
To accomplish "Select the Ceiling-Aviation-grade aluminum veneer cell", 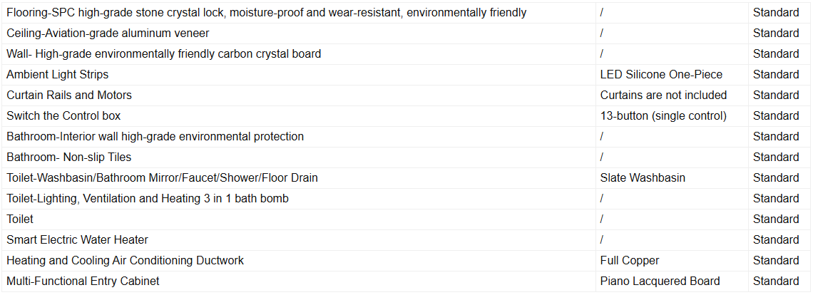I will point(108,33).
